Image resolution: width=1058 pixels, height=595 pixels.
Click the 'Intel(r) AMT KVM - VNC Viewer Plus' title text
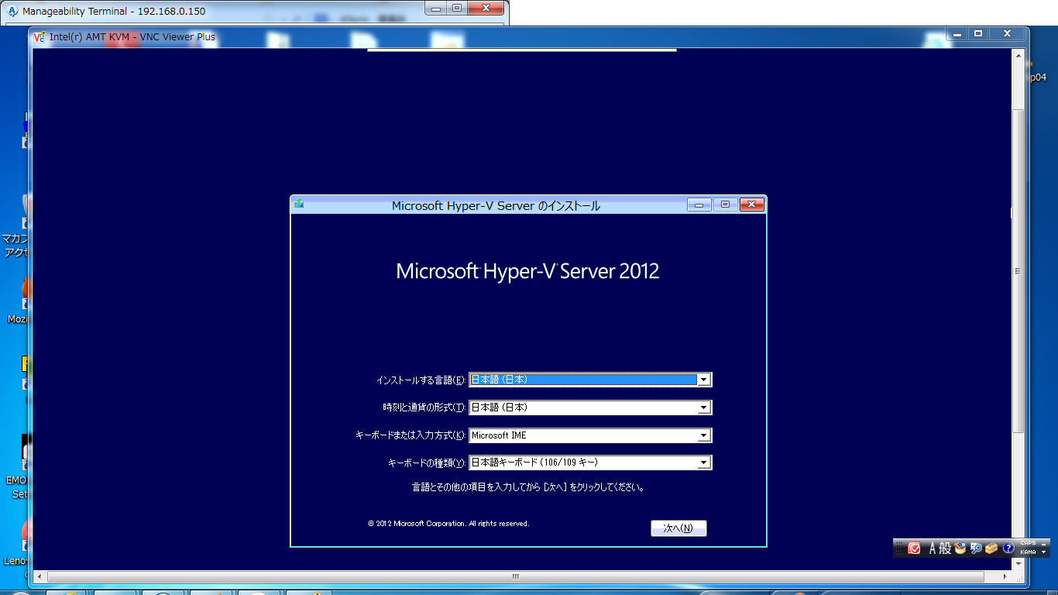[x=132, y=36]
